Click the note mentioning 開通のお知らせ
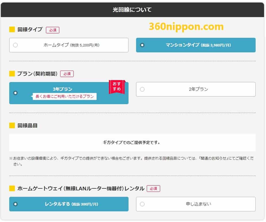The height and width of the screenshot is (222, 266). 132,161
